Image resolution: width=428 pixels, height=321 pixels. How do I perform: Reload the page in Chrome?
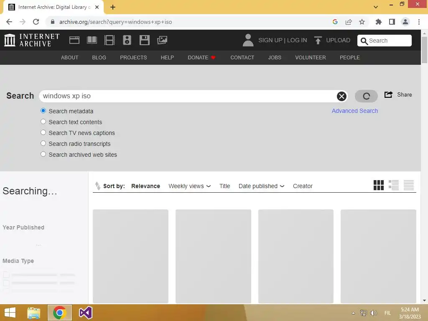tap(36, 22)
